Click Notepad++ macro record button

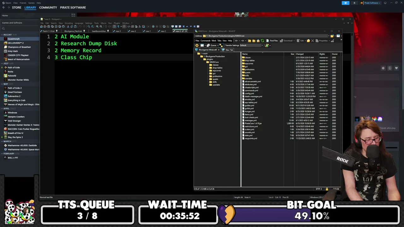click(x=153, y=26)
